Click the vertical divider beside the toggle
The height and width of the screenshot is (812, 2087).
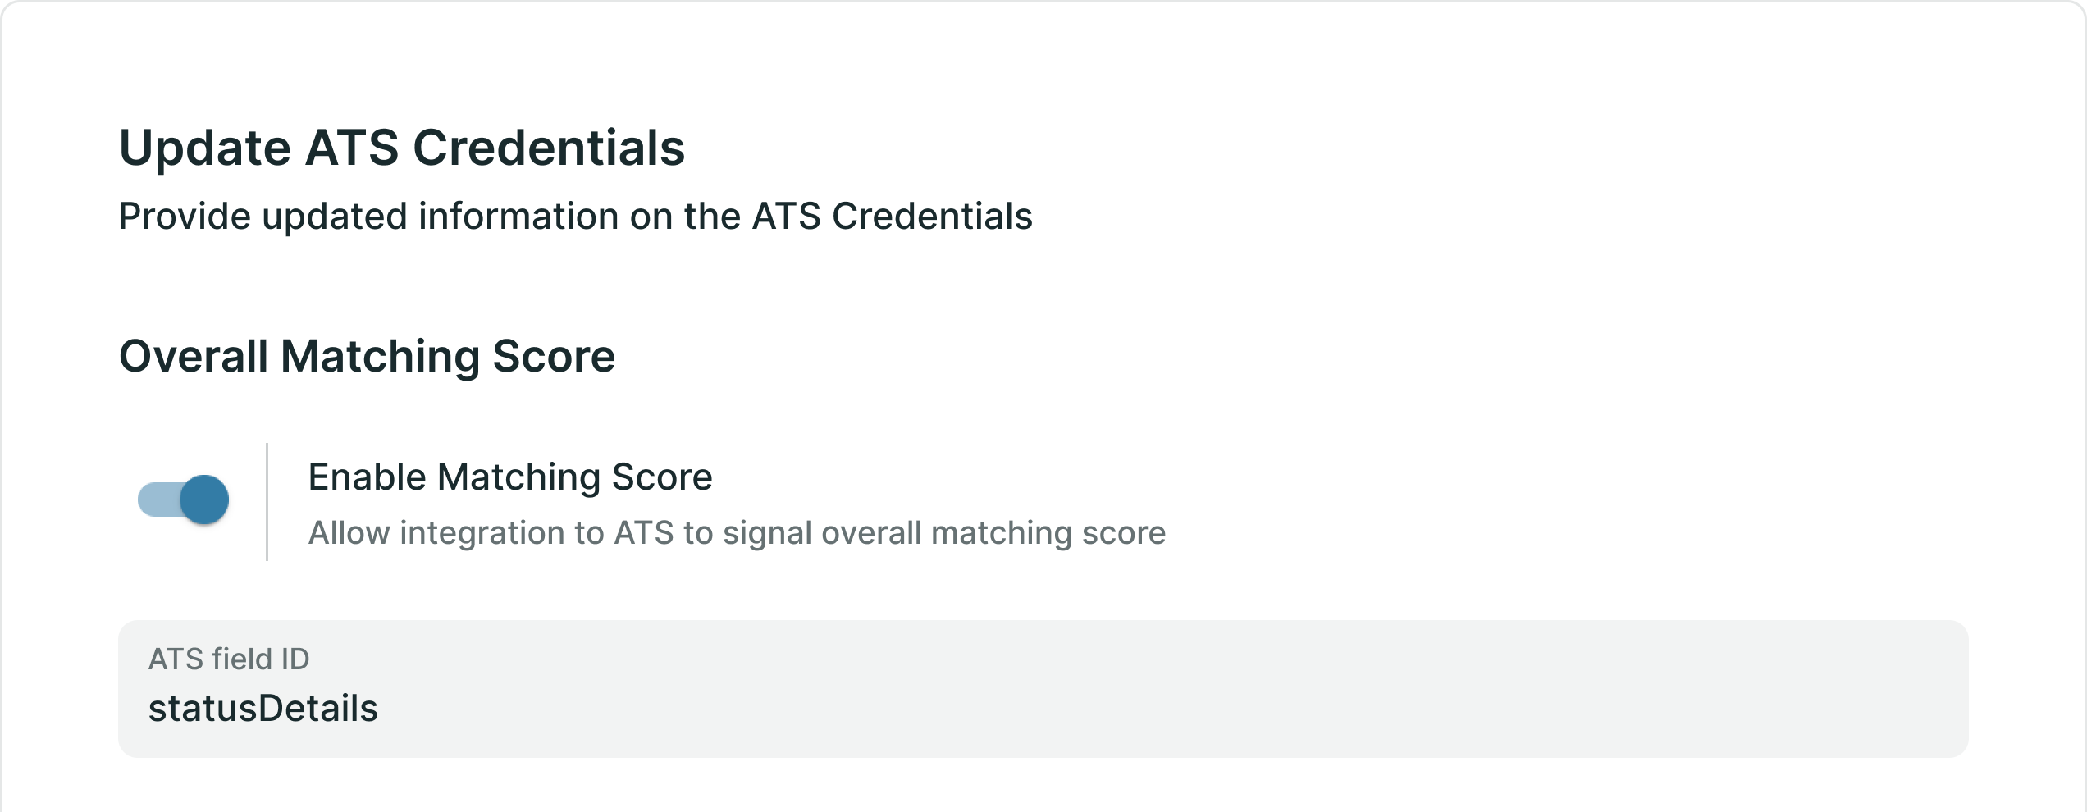[x=267, y=502]
